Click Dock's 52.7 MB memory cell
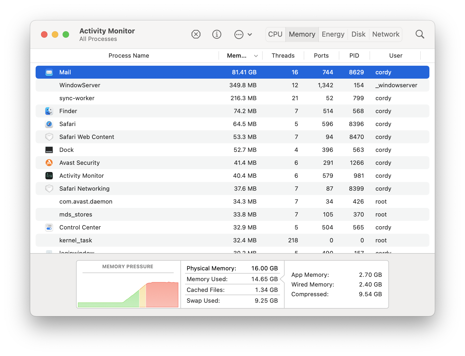465x356 pixels. click(x=245, y=150)
